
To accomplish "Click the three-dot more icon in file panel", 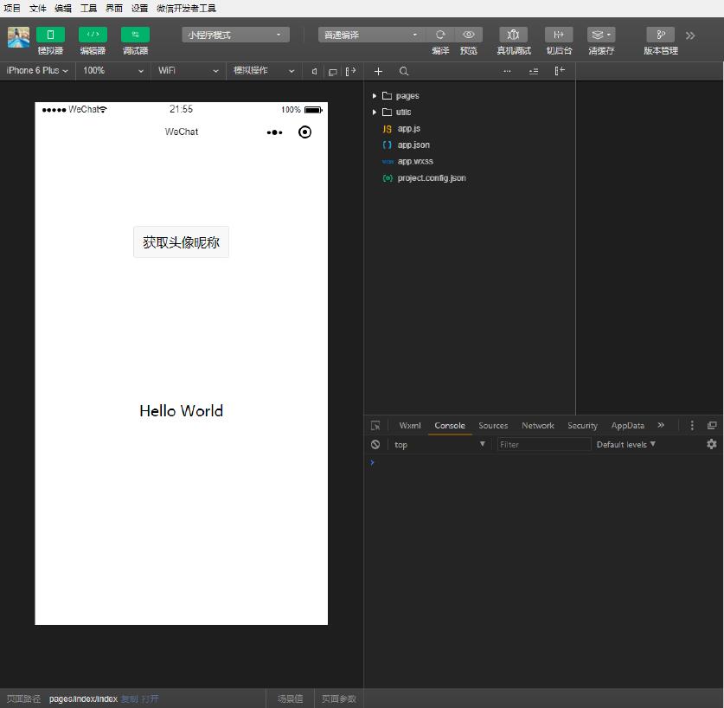I will (507, 71).
